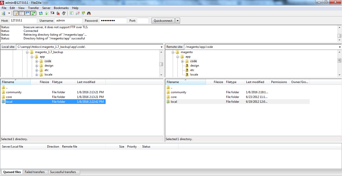
Task: Click the Port input field
Action: (143, 21)
